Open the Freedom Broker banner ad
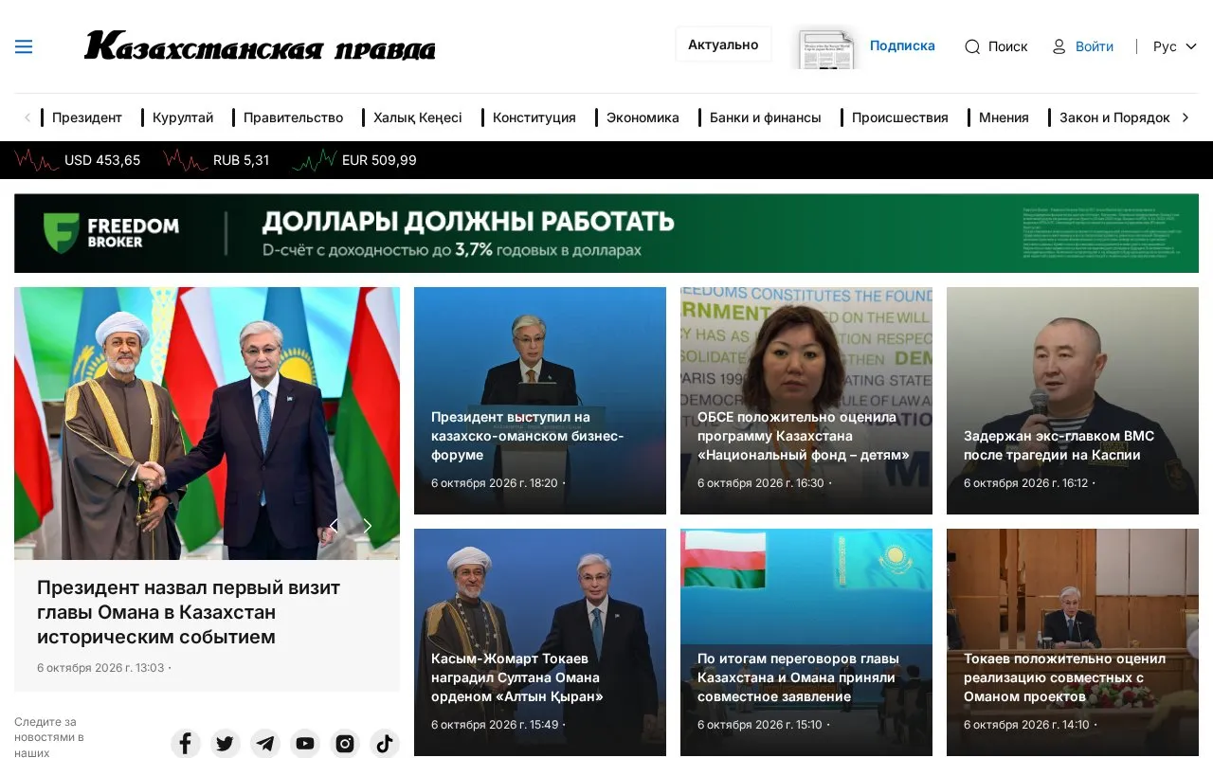This screenshot has height=758, width=1213. tap(606, 233)
